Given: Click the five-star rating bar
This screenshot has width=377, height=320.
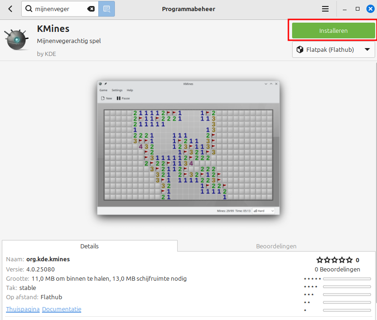Looking at the screenshot, I should 347,279.
